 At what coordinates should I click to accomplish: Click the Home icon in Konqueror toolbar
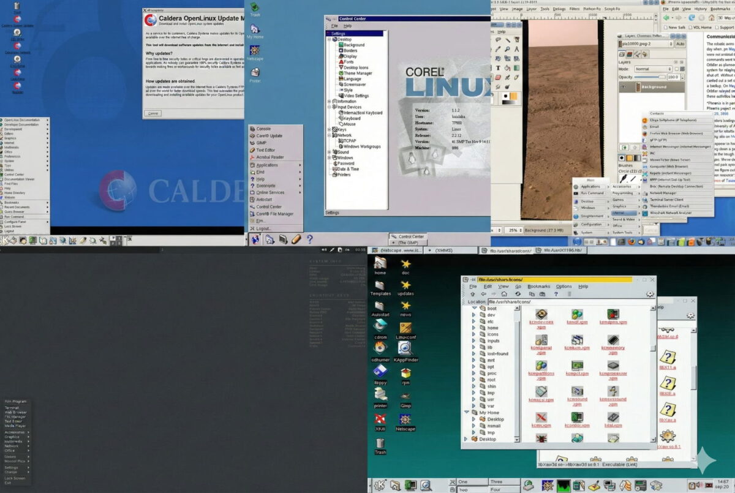pyautogui.click(x=504, y=294)
